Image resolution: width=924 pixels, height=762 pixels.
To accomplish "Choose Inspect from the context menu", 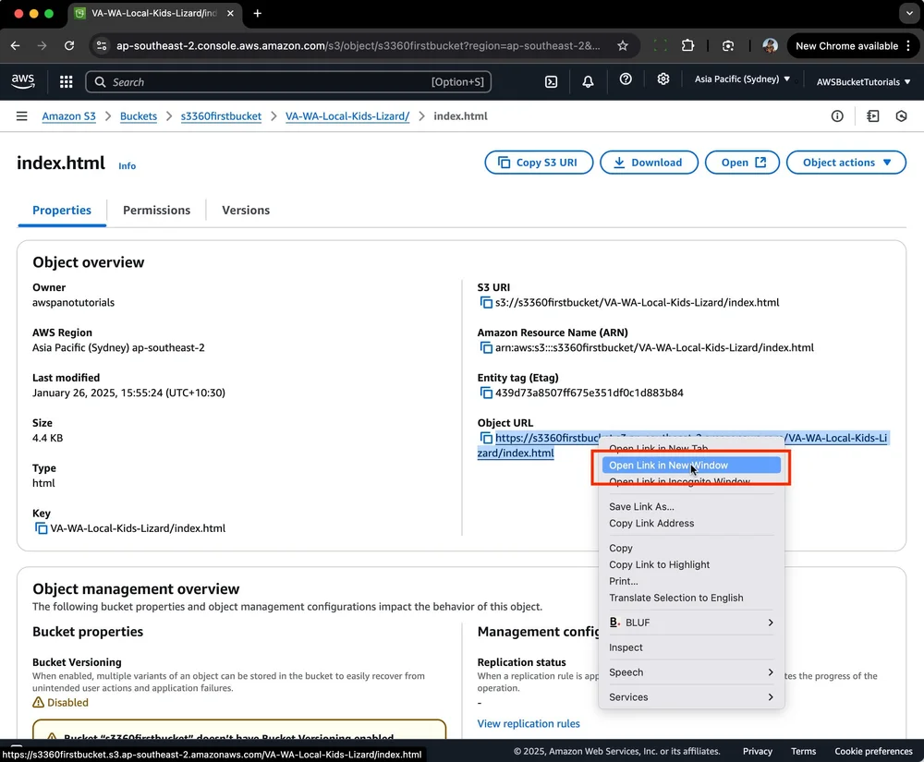I will 691,647.
